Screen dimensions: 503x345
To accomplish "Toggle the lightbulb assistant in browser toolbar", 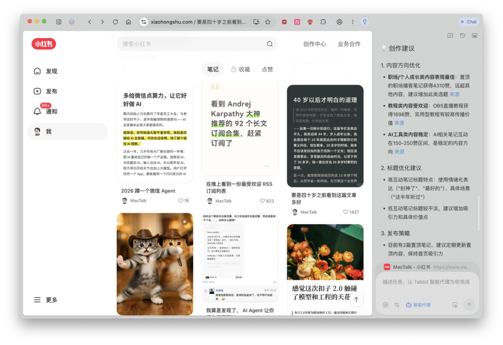I will tap(365, 21).
